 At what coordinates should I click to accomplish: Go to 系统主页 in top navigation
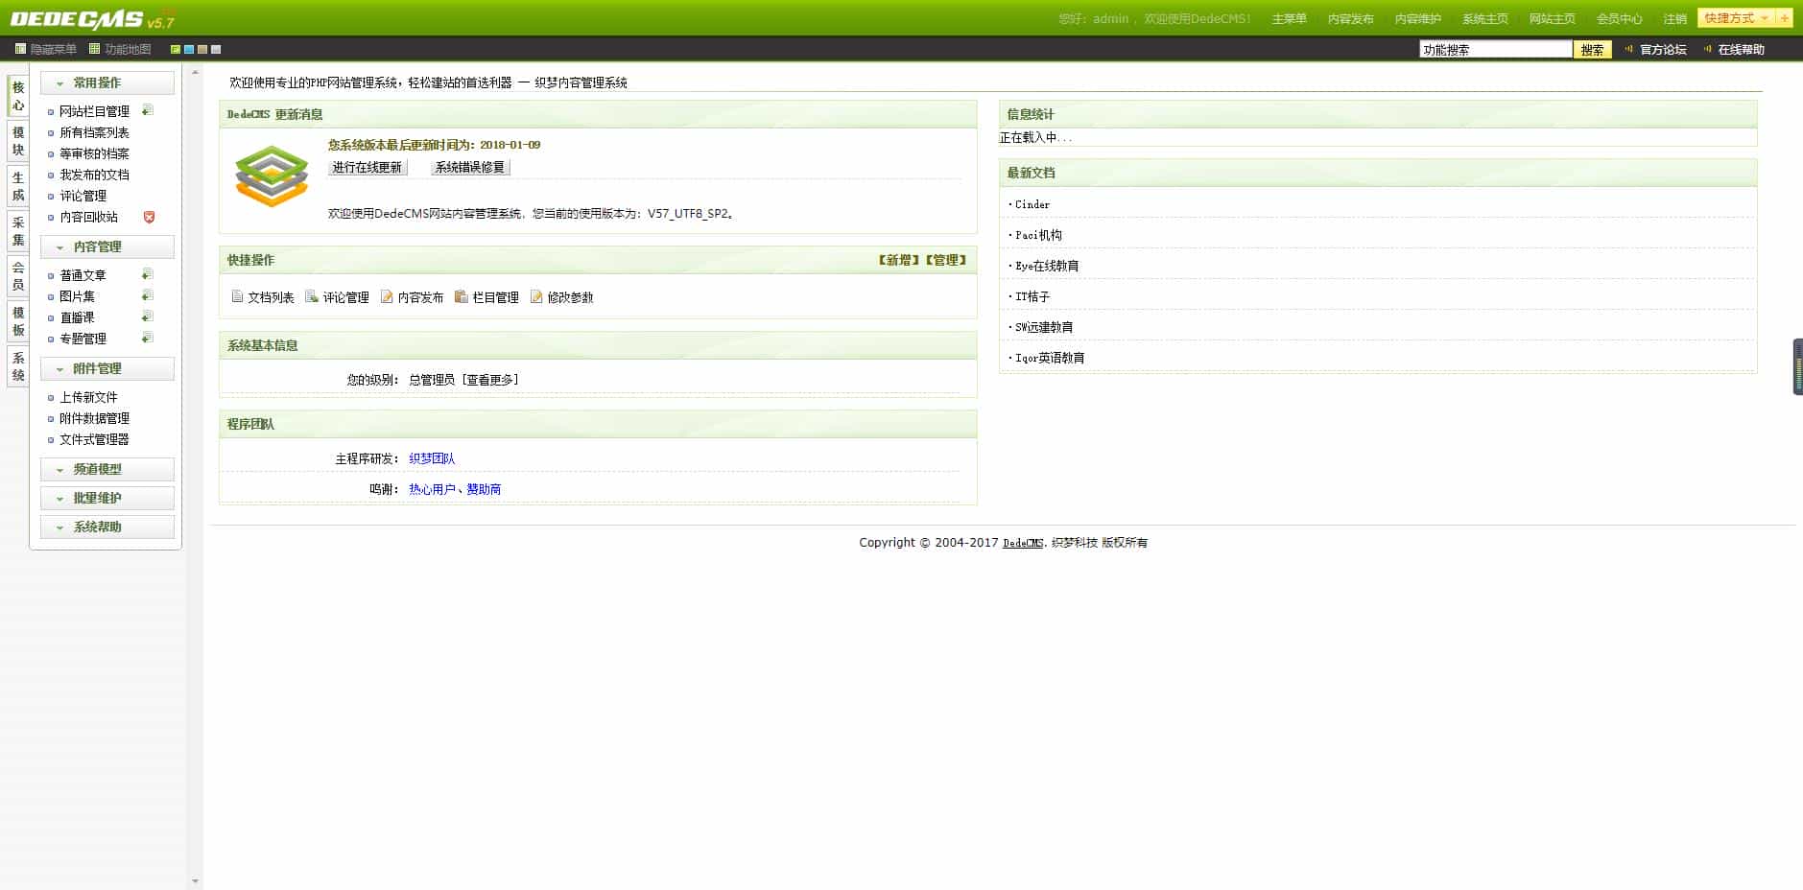click(x=1484, y=19)
